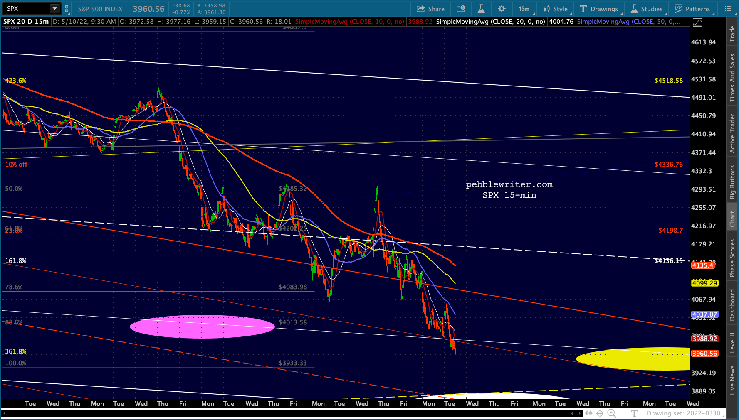Screen dimensions: 739x420
Task: Click the red 3960.56 price bubble on axis
Action: [704, 354]
